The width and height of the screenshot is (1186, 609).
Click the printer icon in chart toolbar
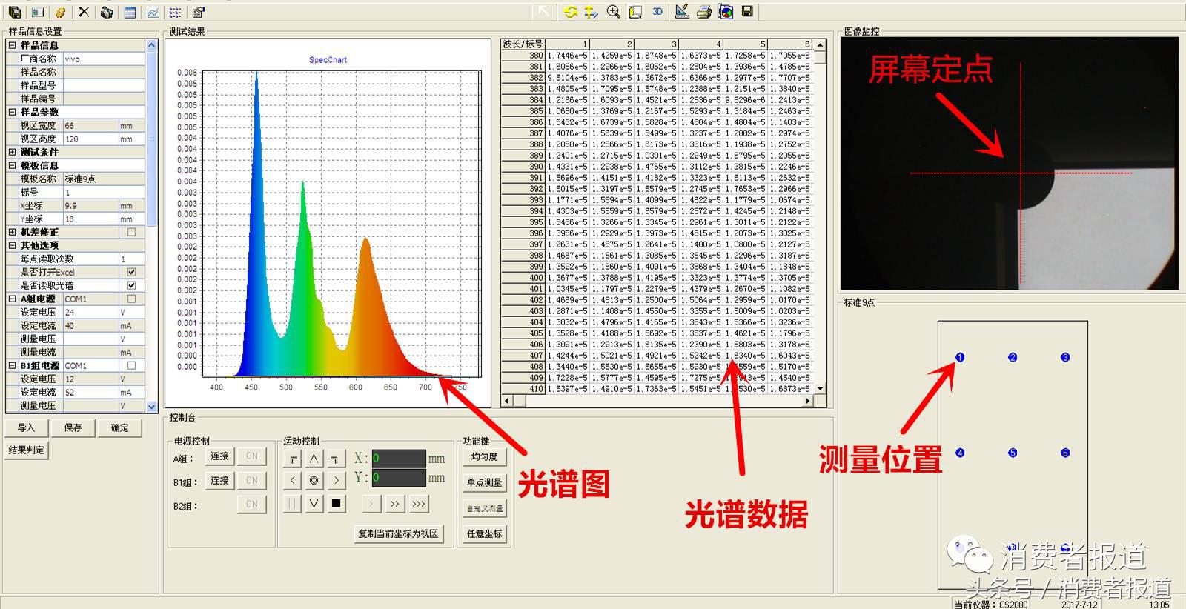(703, 11)
